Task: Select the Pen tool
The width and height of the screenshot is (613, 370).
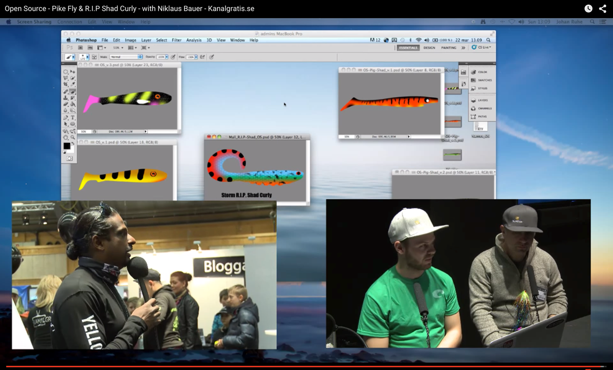Action: [x=66, y=117]
